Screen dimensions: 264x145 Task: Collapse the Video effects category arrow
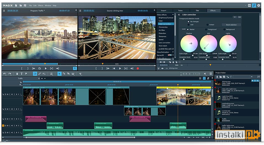click(x=173, y=15)
